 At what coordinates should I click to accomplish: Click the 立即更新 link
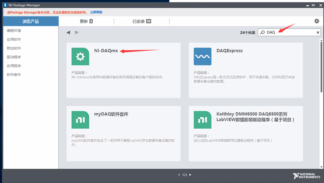(x=96, y=12)
